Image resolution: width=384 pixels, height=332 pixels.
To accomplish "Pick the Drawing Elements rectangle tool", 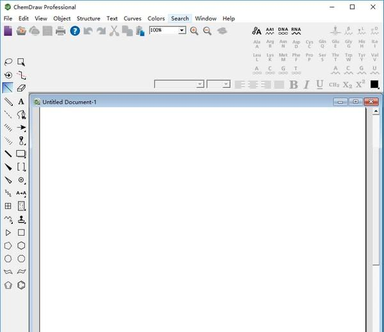I will (21, 154).
